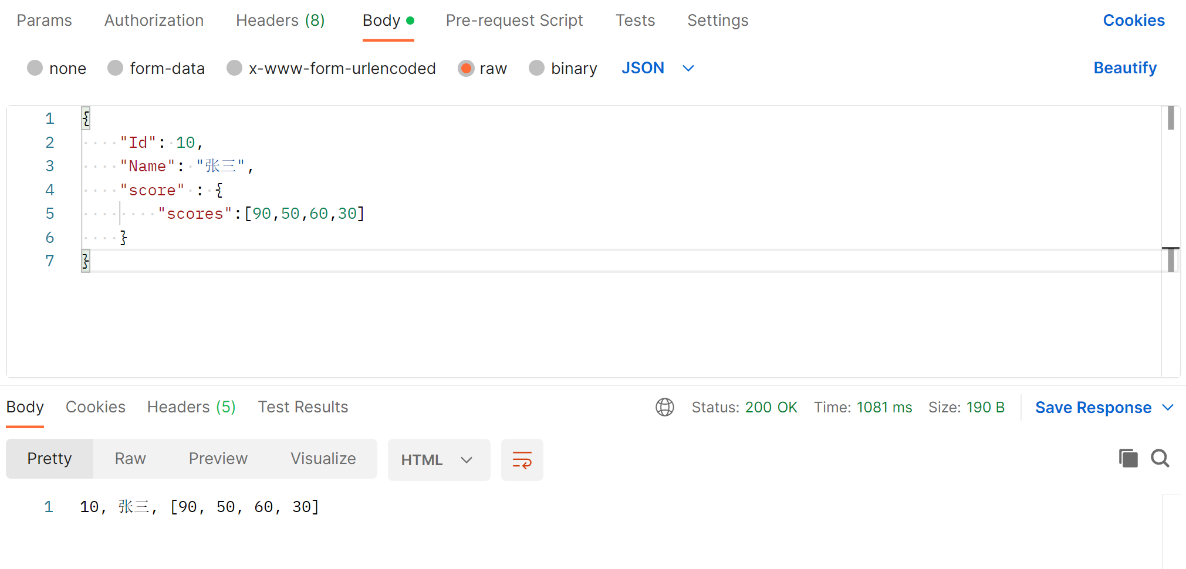This screenshot has height=569, width=1186.
Task: Open the HTML response format dropdown
Action: pyautogui.click(x=439, y=459)
